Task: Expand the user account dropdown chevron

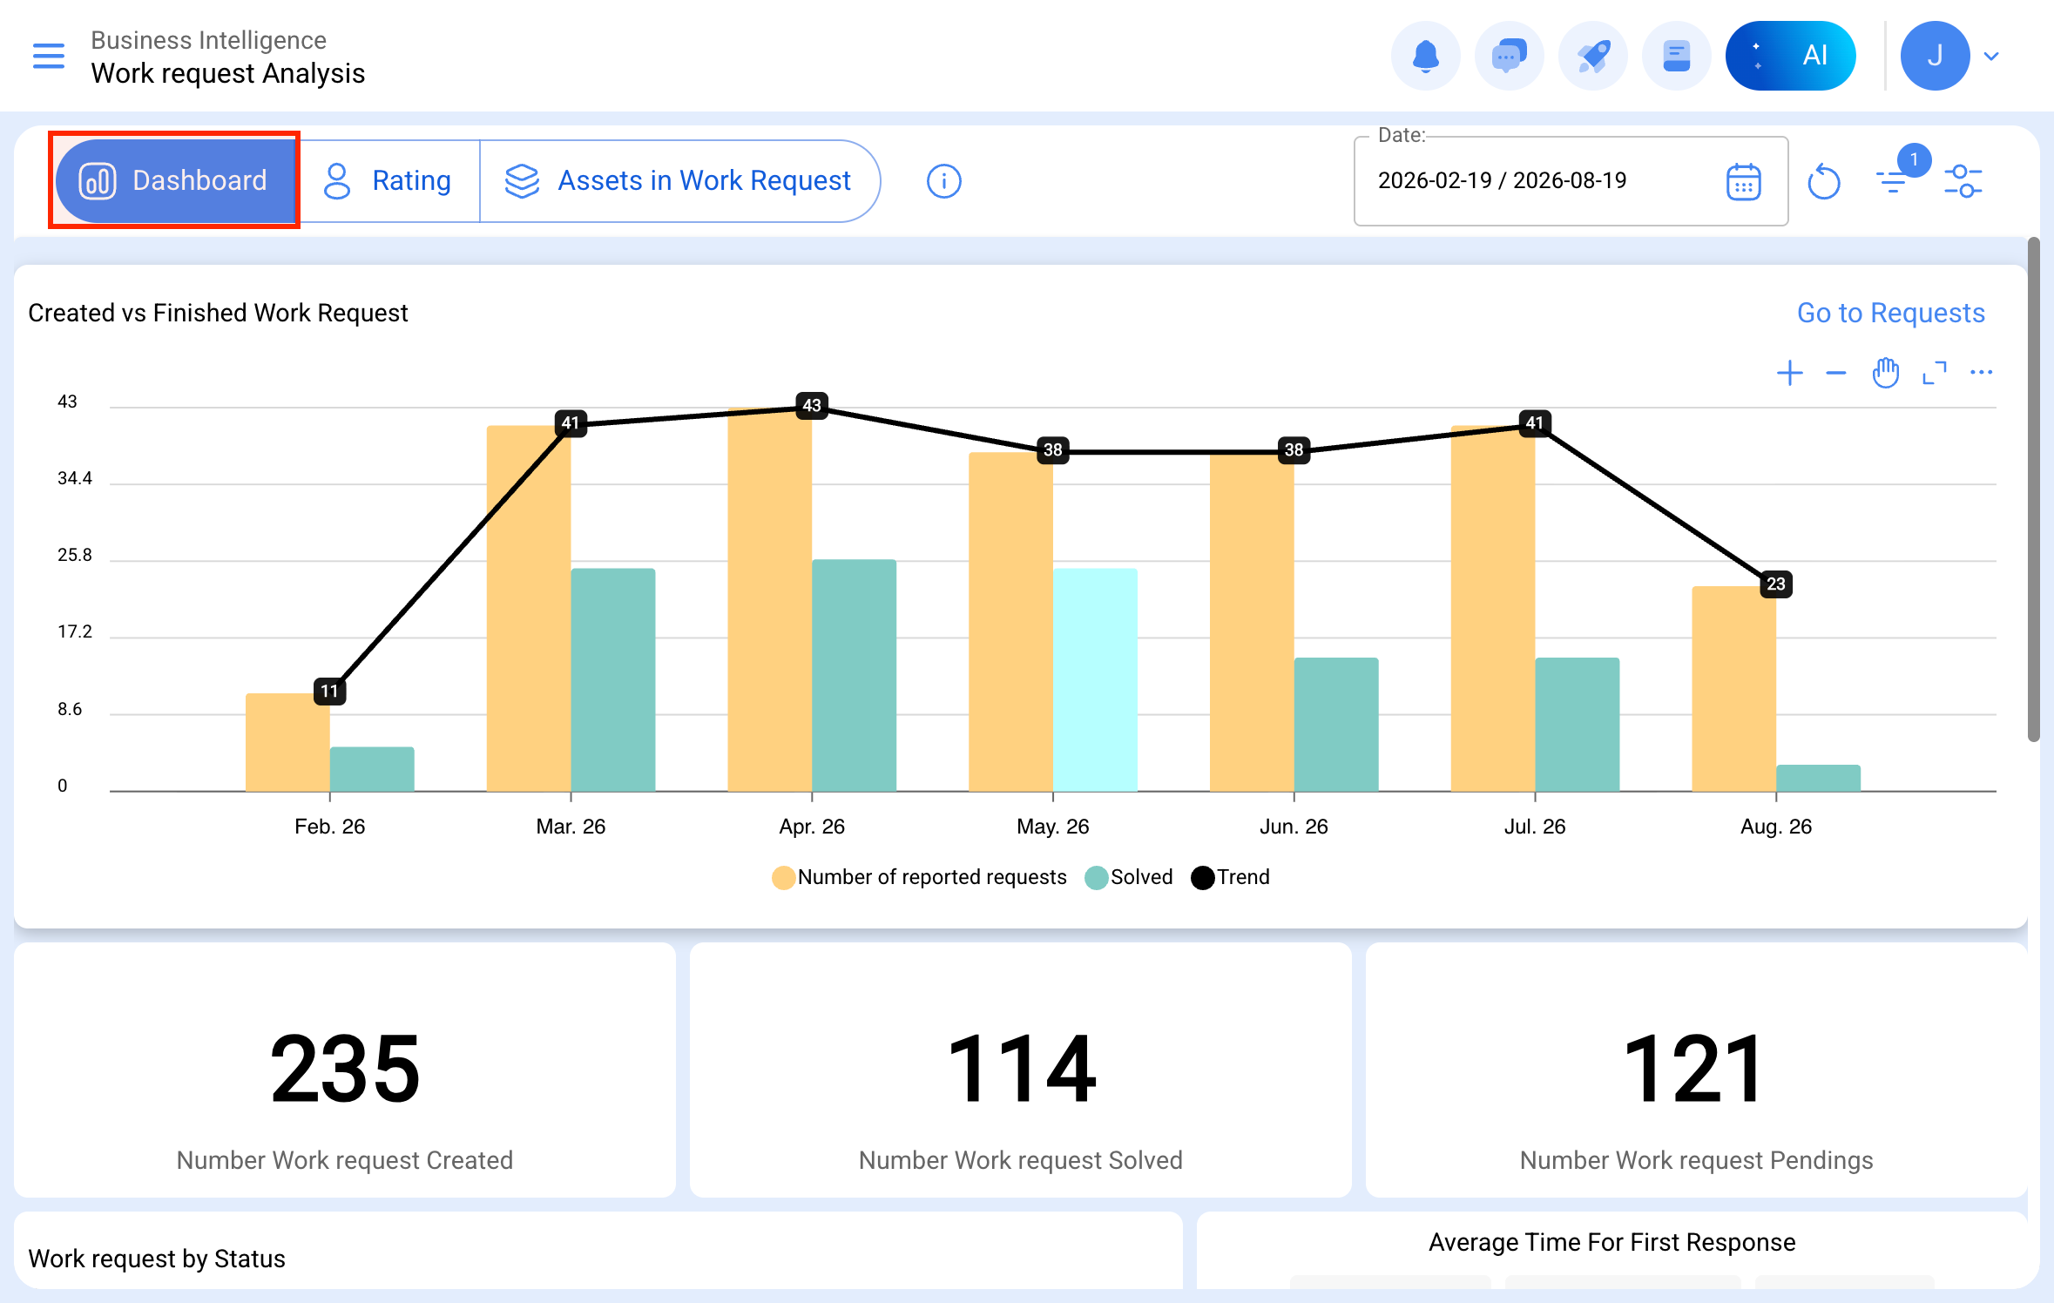Action: (x=1991, y=56)
